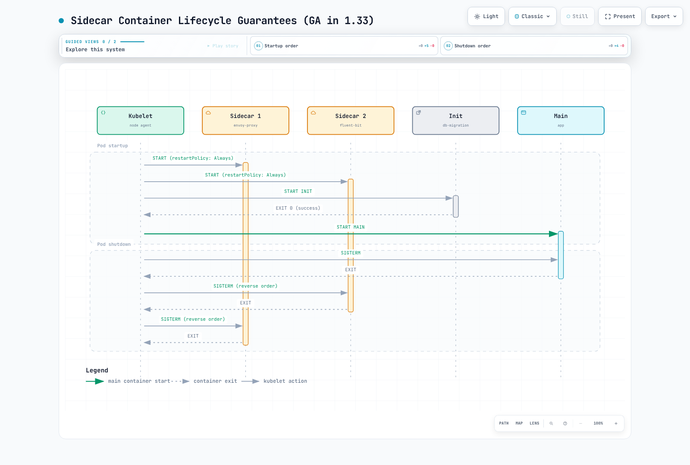690x465 pixels.
Task: Select the Kubelet node agent box
Action: point(141,121)
